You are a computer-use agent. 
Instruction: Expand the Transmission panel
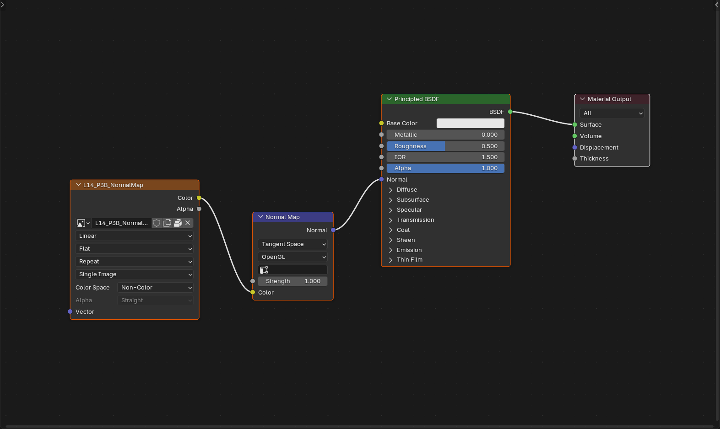point(390,220)
